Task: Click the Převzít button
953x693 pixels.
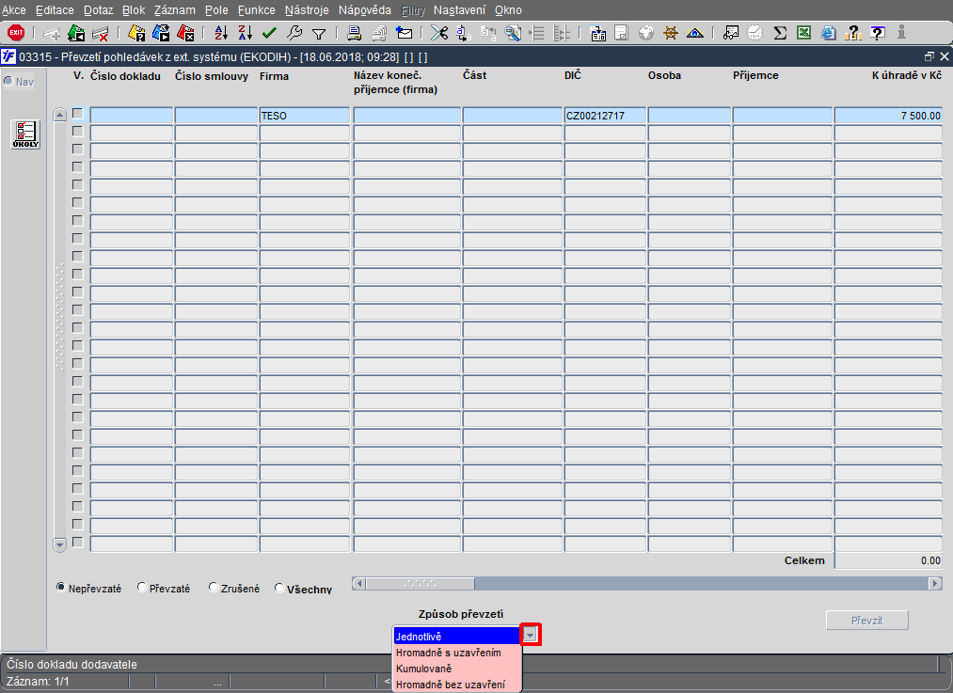Action: (x=866, y=620)
